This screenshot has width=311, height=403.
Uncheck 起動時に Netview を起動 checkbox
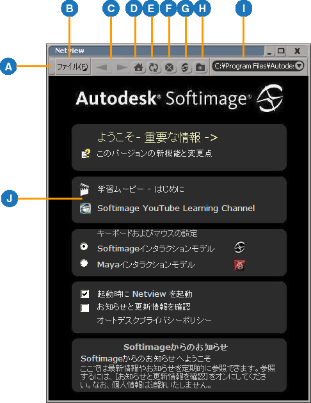tap(85, 294)
